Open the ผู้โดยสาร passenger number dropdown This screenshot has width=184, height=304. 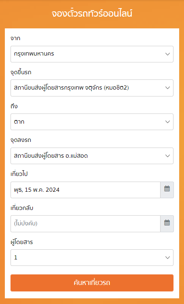click(92, 258)
